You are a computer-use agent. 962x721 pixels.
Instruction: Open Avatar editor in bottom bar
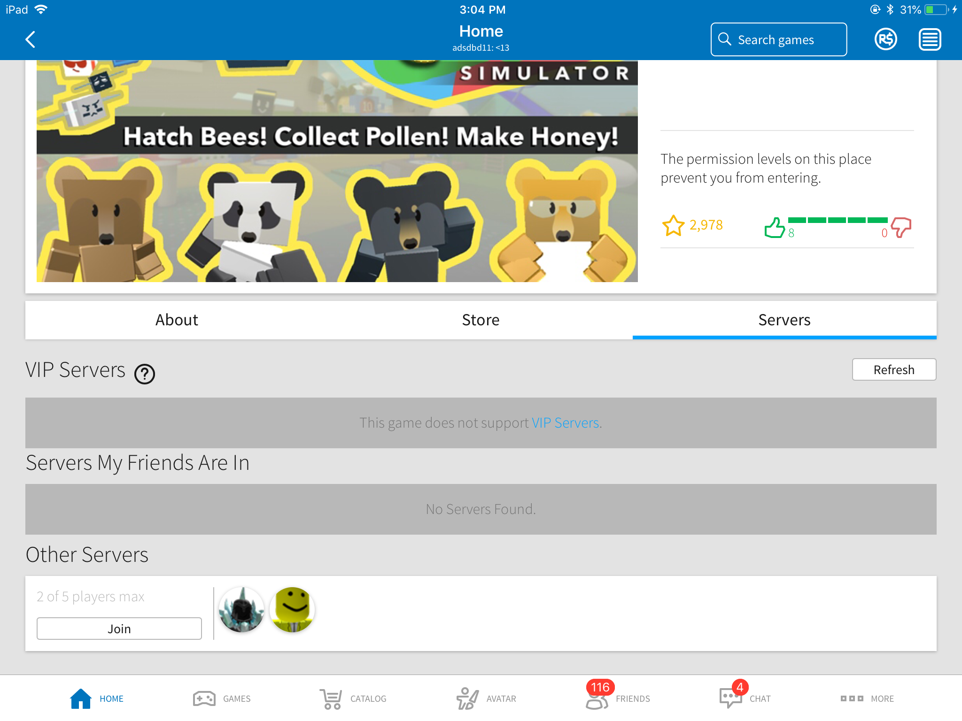(x=486, y=698)
